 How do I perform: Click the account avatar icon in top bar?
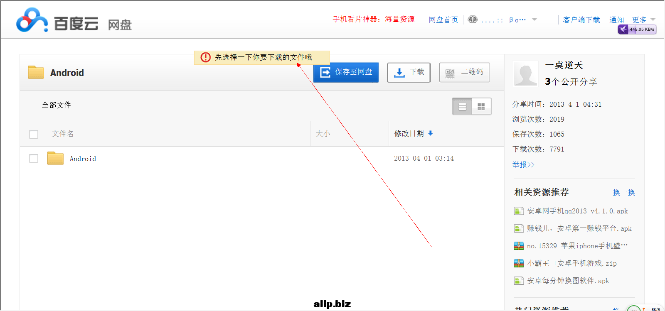(473, 20)
